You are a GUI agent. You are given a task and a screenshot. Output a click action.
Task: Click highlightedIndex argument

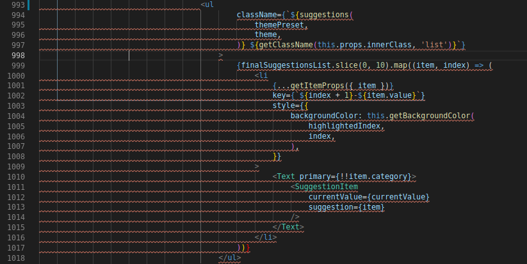coord(345,126)
